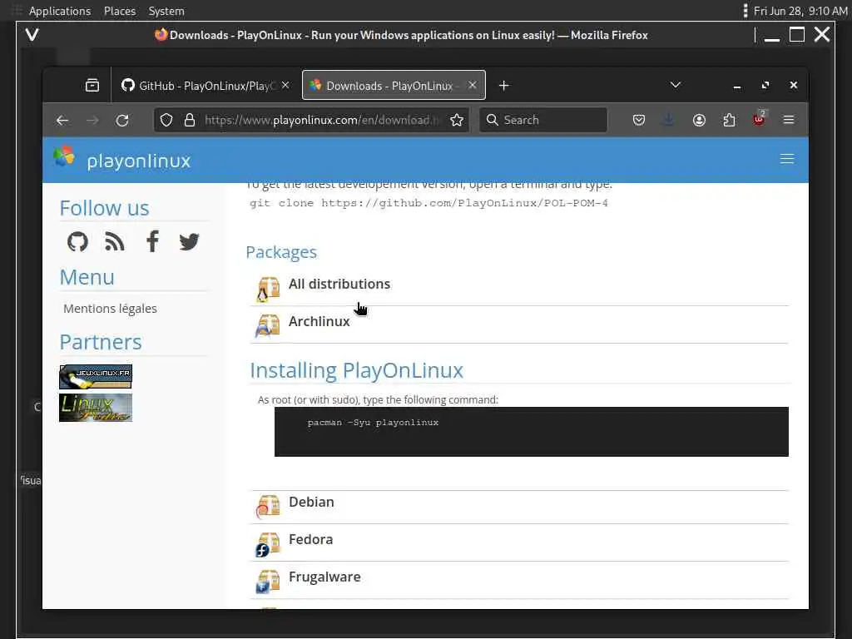The height and width of the screenshot is (639, 852).
Task: Bookmark this page with the star icon
Action: [x=457, y=120]
